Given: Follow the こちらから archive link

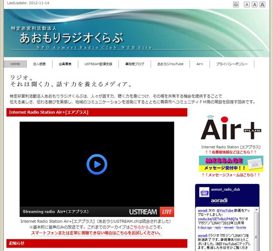Looking at the screenshot, I should tap(139, 227).
